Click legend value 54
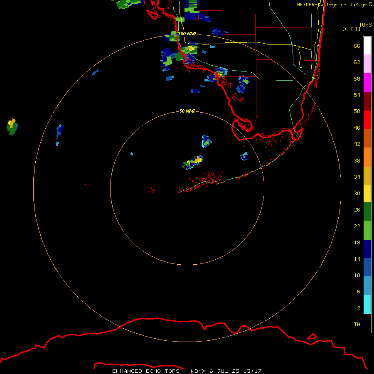The height and width of the screenshot is (374, 374). pos(357,95)
